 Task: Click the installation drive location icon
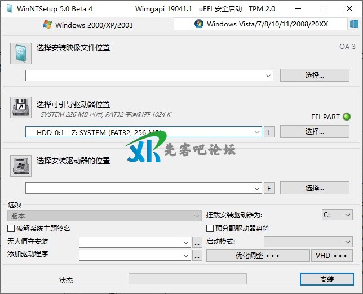pos(21,166)
